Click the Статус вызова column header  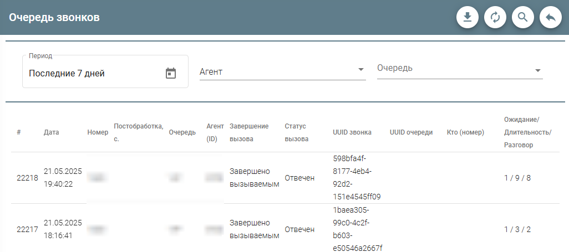point(297,132)
